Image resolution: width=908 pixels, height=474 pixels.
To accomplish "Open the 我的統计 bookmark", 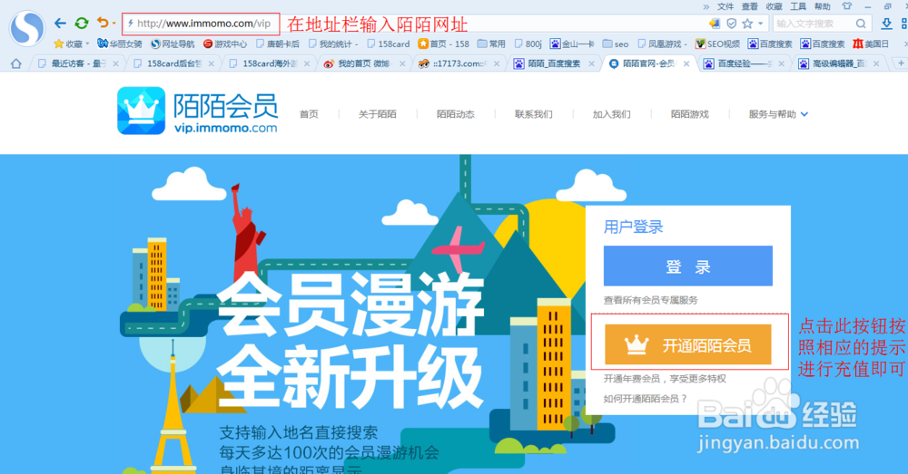I will 333,44.
